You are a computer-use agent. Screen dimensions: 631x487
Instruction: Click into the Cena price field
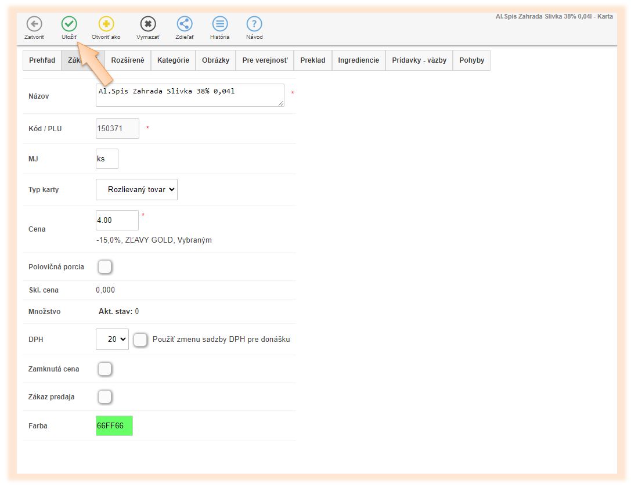click(x=117, y=221)
